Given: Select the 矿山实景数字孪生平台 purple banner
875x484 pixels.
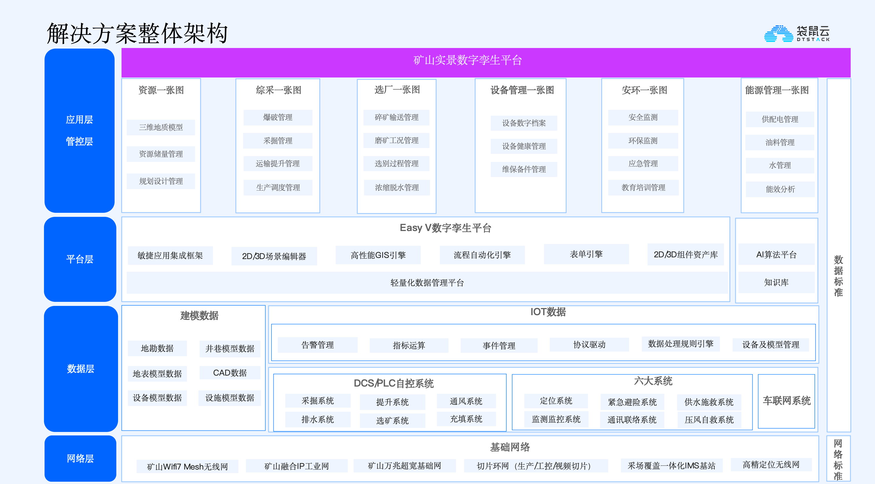Looking at the screenshot, I should pyautogui.click(x=486, y=62).
